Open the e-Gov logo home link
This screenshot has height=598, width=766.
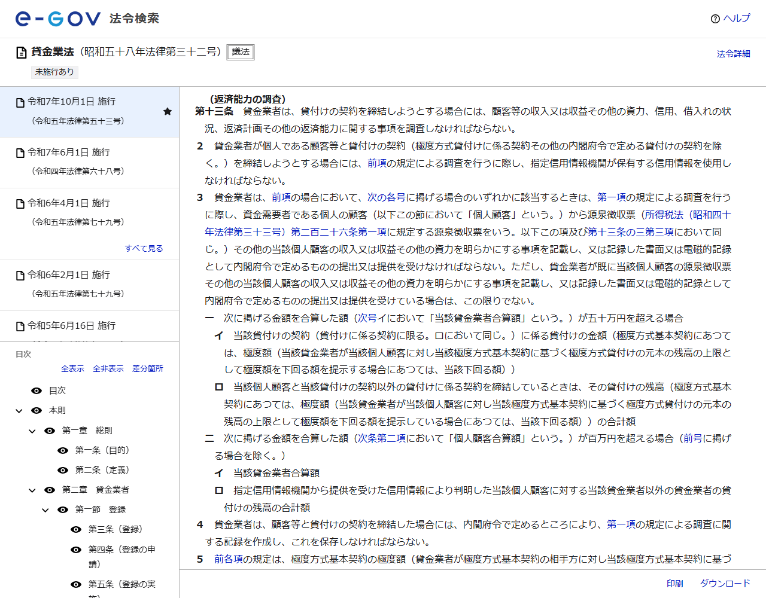click(58, 19)
